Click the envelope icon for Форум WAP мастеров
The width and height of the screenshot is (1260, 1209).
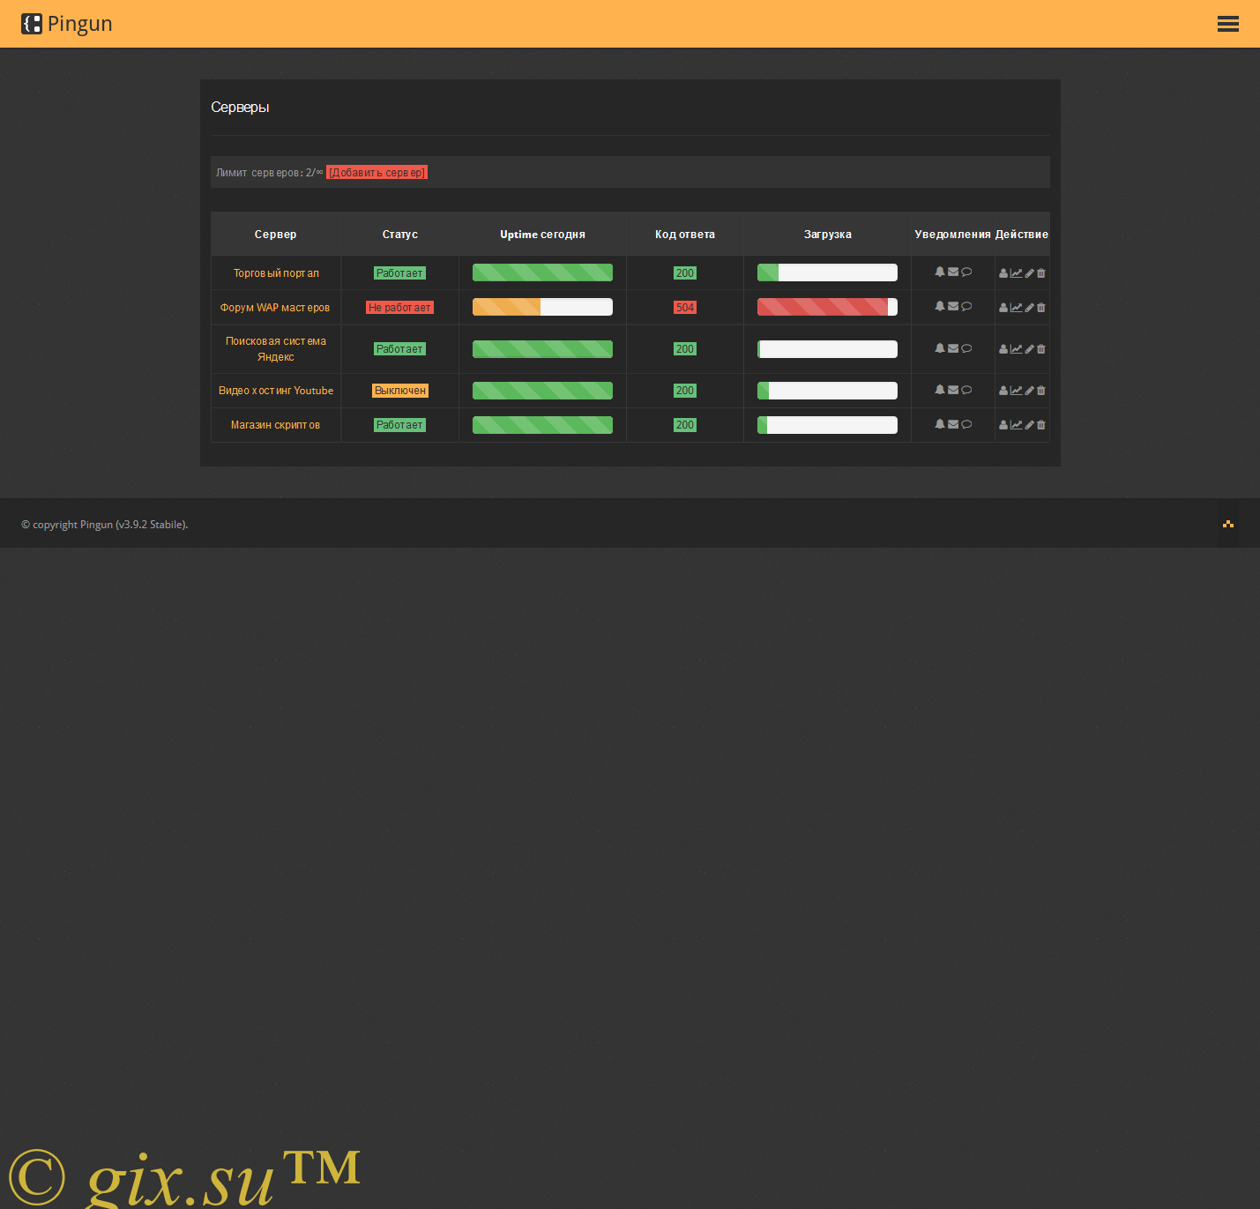click(x=953, y=306)
